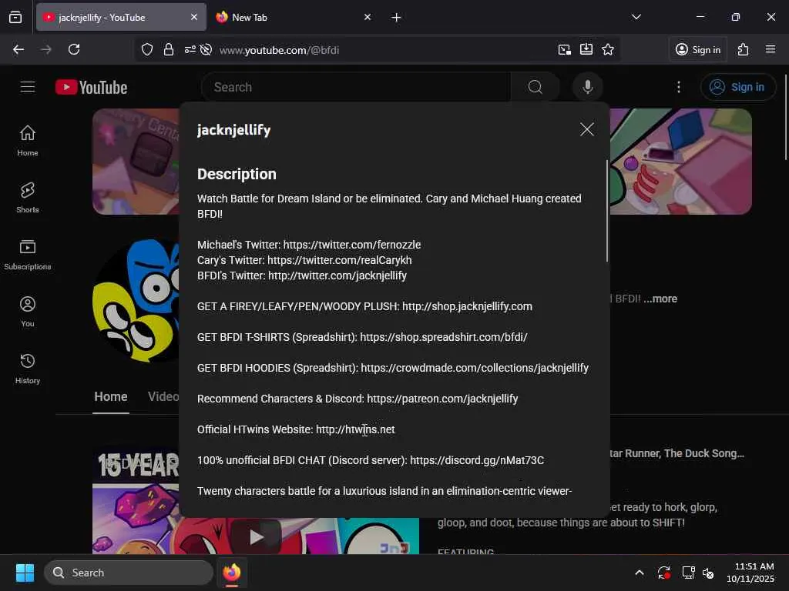The width and height of the screenshot is (789, 591).
Task: Open site permissions icon in address bar
Action: (190, 49)
